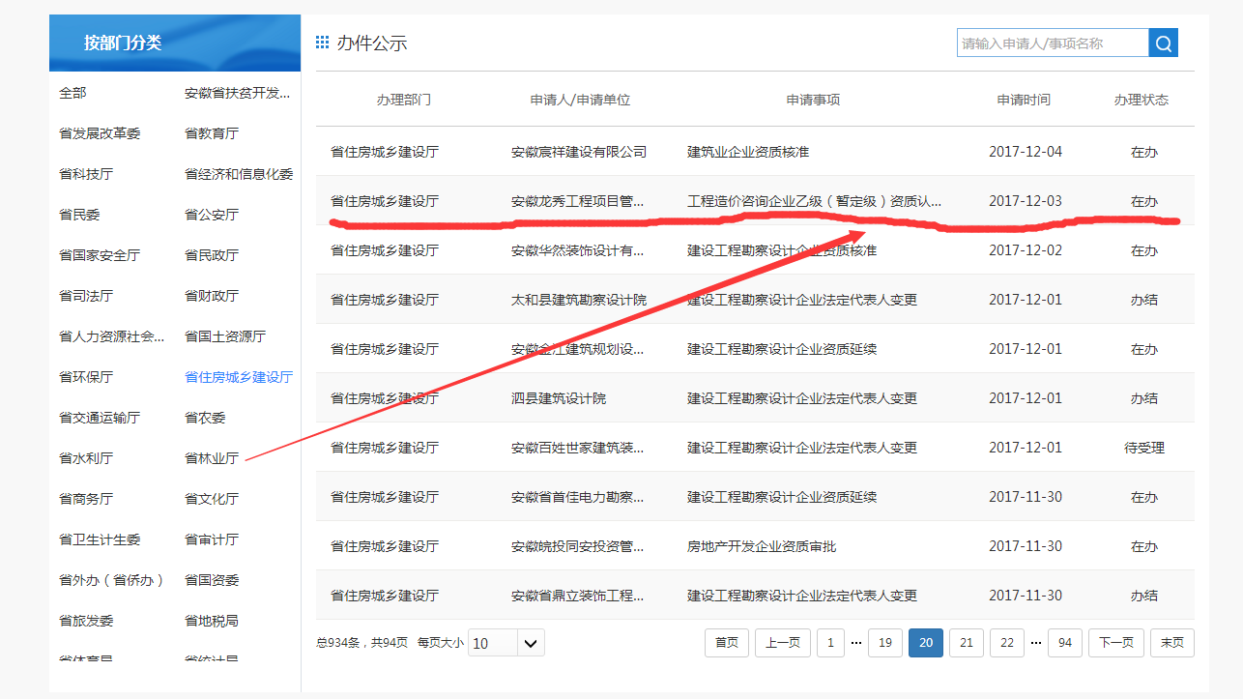Click the 申请时间 column header
This screenshot has height=699, width=1243.
[x=1025, y=100]
